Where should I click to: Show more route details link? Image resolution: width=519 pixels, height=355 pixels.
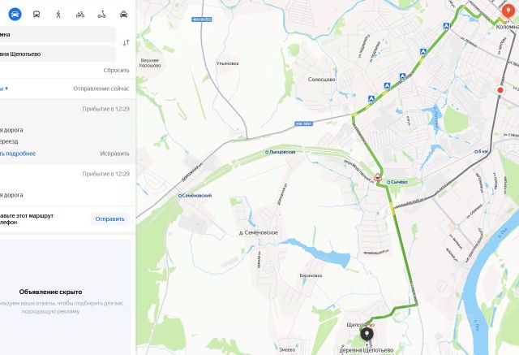pyautogui.click(x=18, y=154)
